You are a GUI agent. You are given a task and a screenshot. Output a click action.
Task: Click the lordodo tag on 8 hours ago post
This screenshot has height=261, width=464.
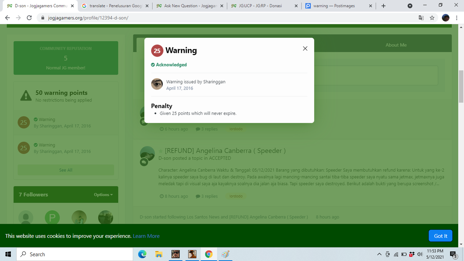[x=236, y=196]
